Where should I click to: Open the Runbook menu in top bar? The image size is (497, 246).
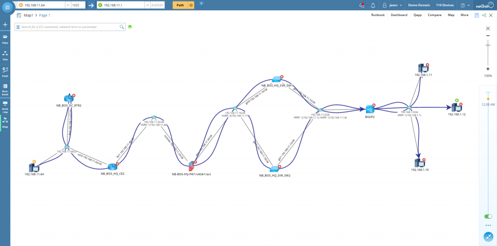(x=378, y=15)
